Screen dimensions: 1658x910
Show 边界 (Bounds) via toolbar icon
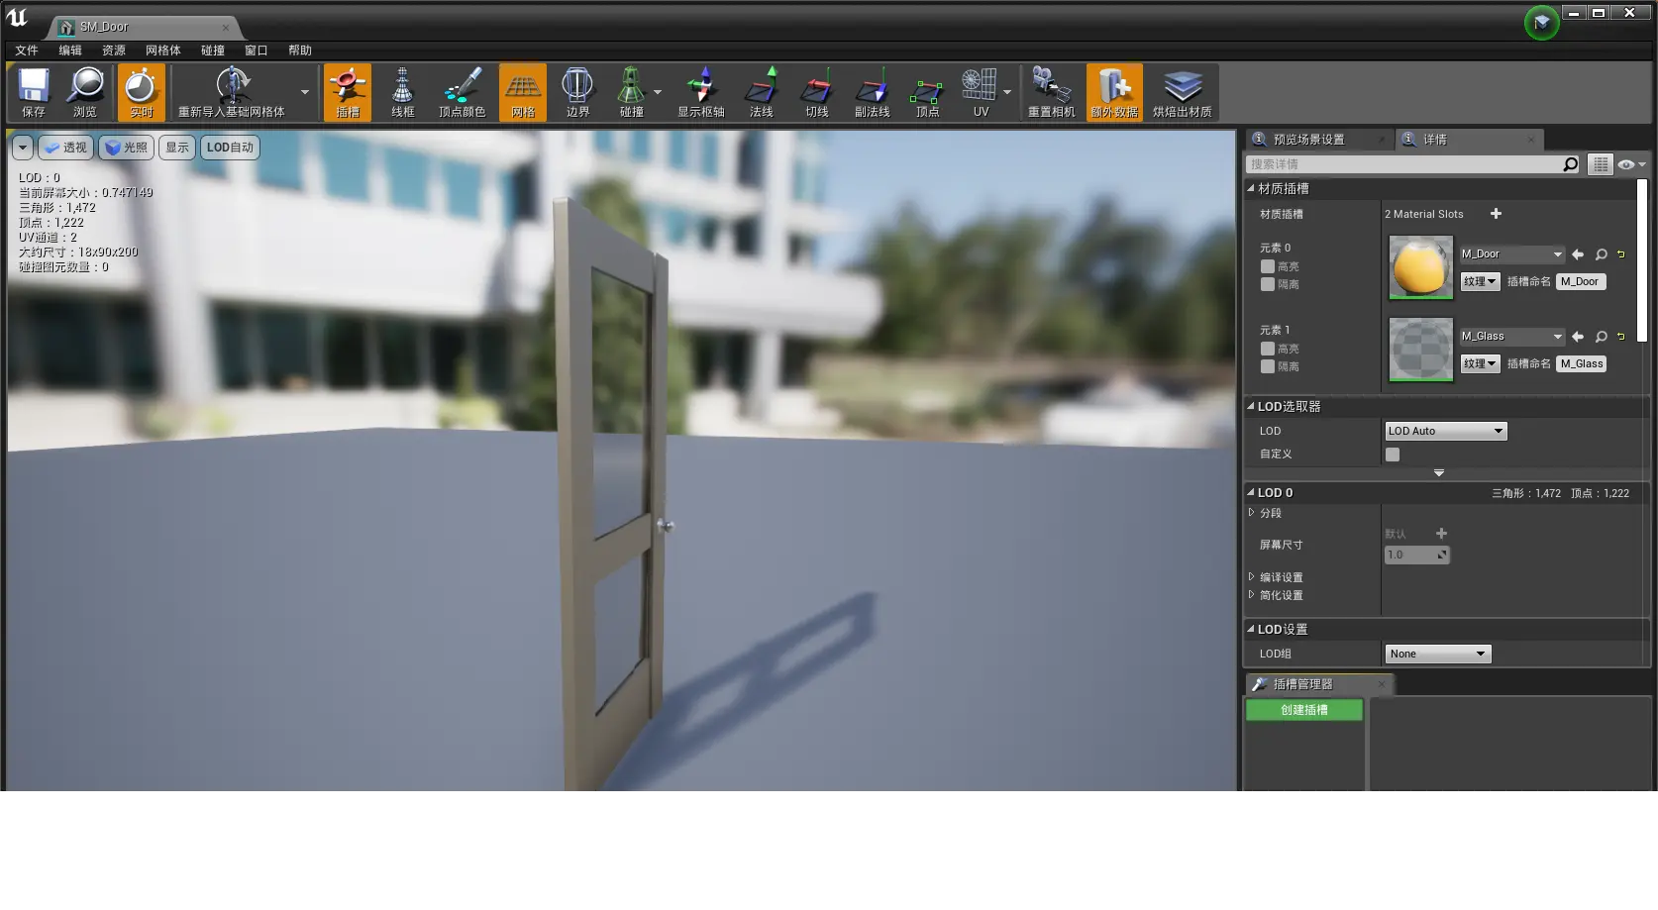577,93
